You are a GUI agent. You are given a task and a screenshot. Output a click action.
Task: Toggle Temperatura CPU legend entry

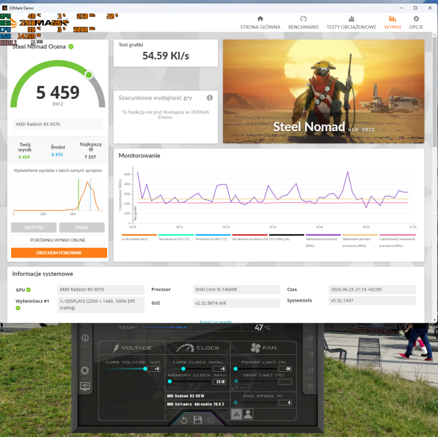click(x=176, y=238)
